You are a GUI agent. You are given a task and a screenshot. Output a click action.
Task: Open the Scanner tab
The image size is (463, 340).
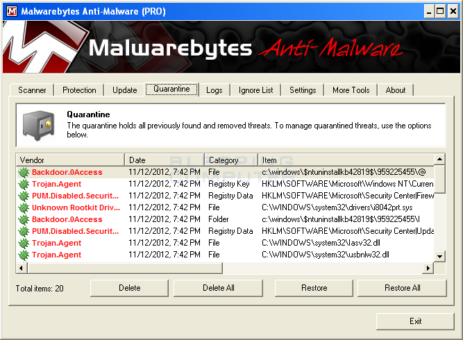tap(32, 90)
